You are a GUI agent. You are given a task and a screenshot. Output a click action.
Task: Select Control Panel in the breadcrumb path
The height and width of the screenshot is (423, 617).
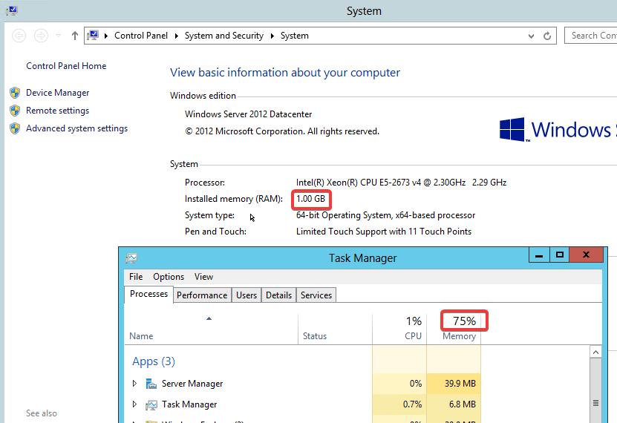(x=141, y=36)
